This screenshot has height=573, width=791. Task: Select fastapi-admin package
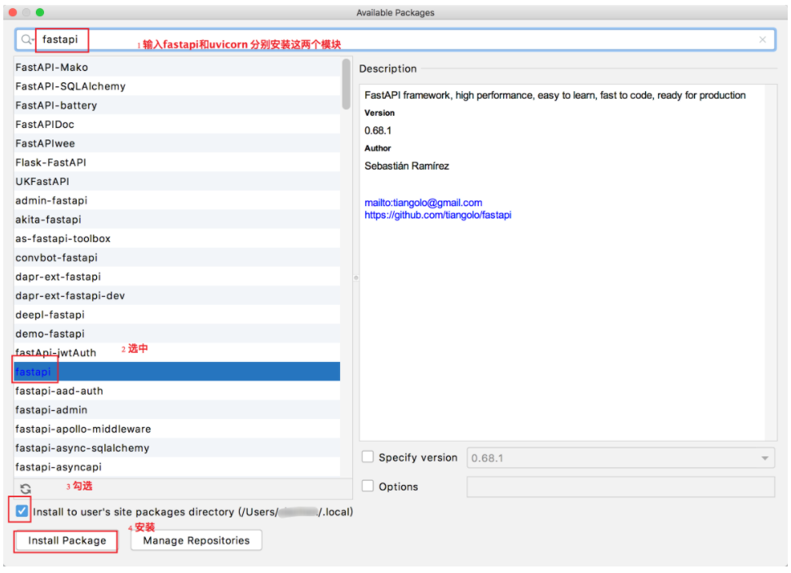177,410
